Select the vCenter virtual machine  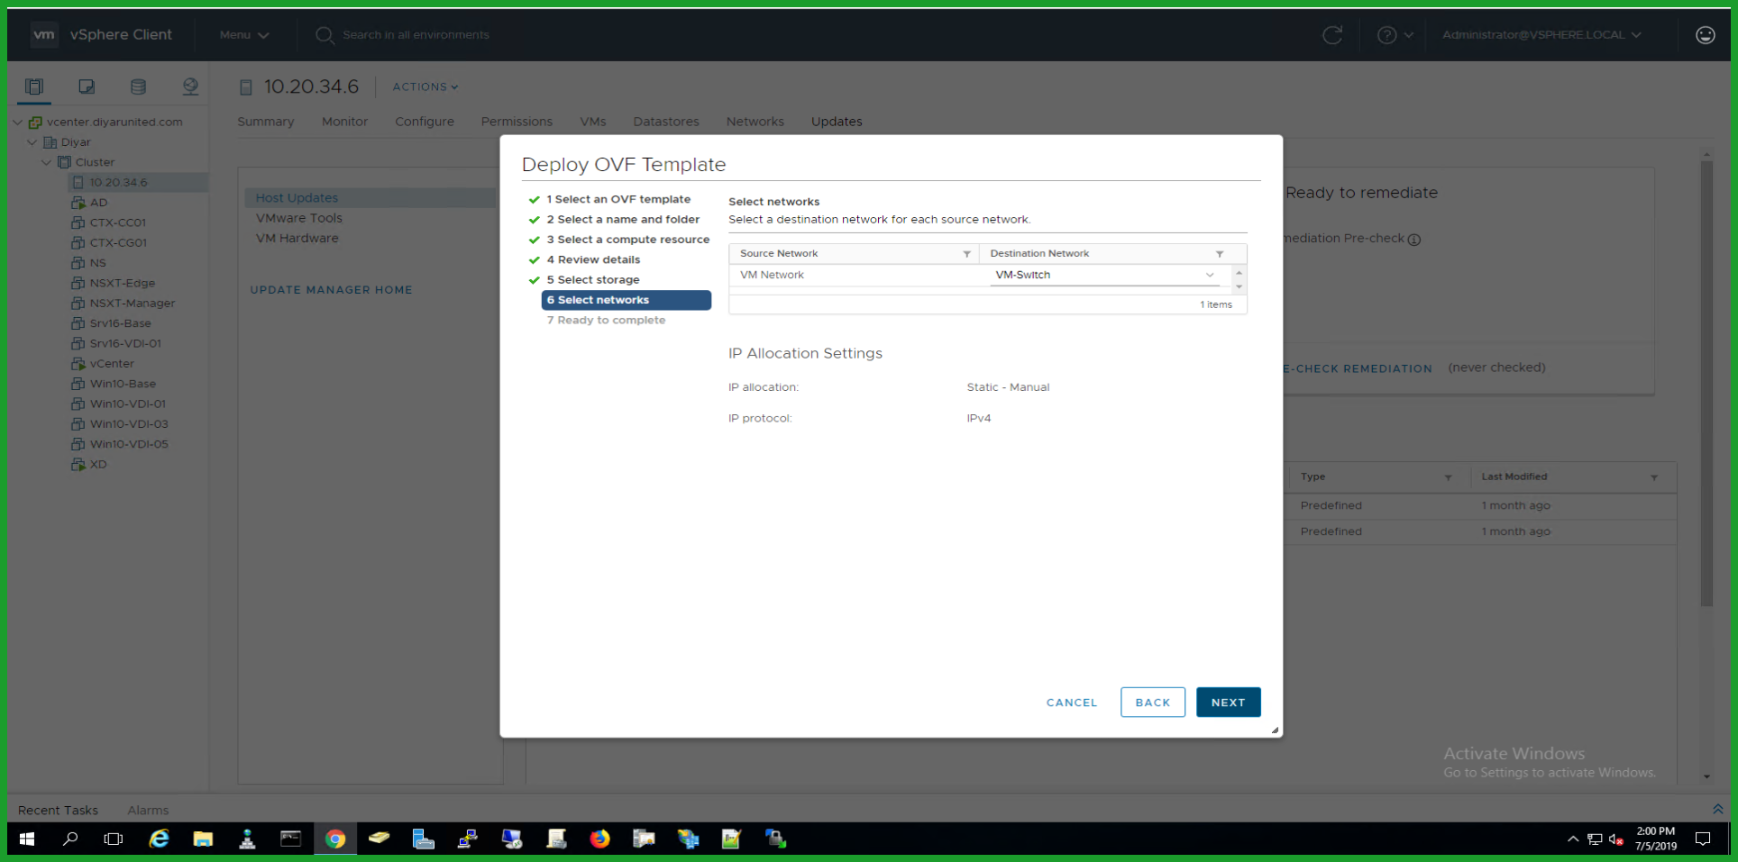112,364
